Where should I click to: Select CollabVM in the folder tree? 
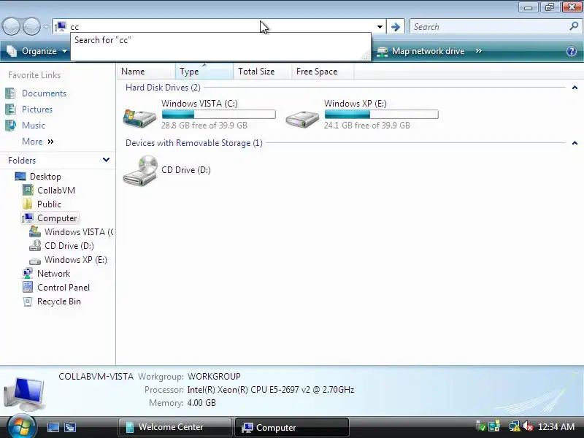56,191
